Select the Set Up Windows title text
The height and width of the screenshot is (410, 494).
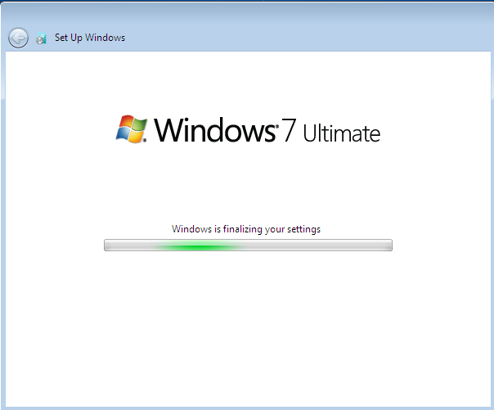click(90, 38)
